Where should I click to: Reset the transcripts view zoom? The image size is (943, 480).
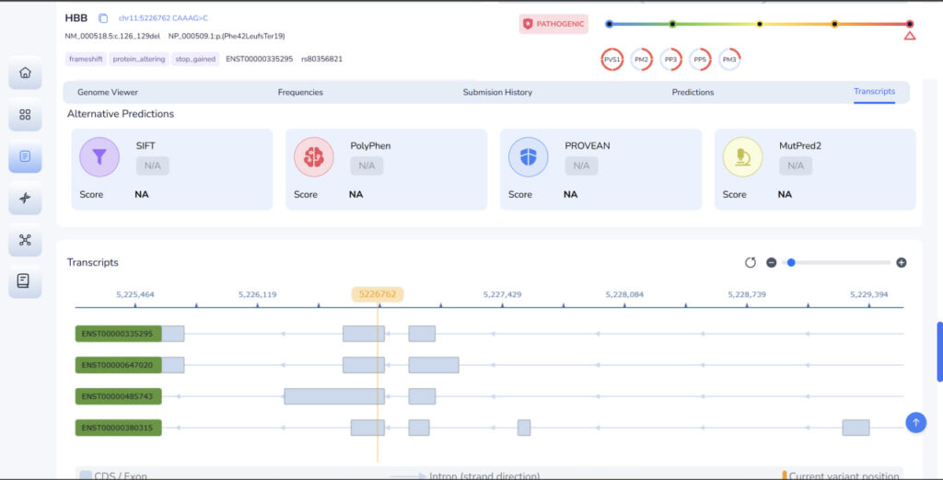(750, 262)
